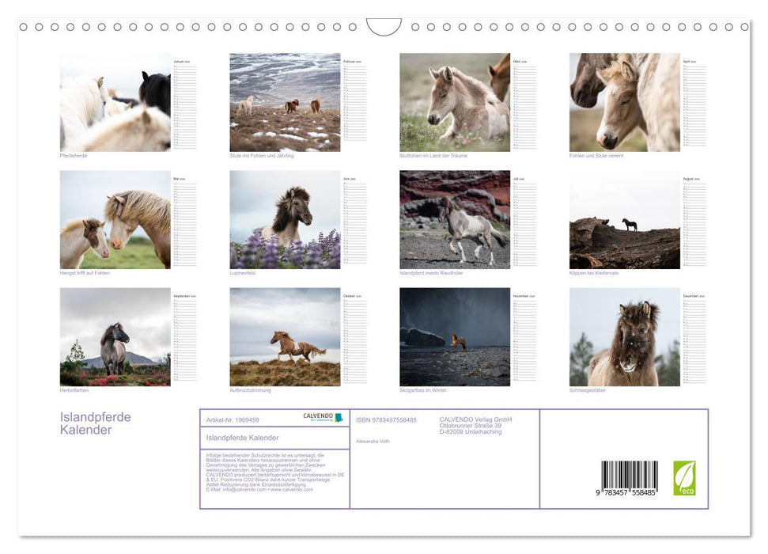
Task: Select the Klippen bei Kleifarvatn image
Action: (624, 220)
